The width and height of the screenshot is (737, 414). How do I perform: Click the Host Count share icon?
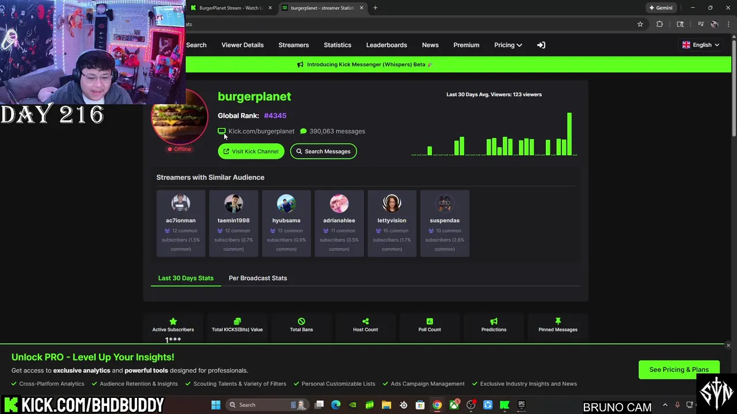click(x=366, y=321)
